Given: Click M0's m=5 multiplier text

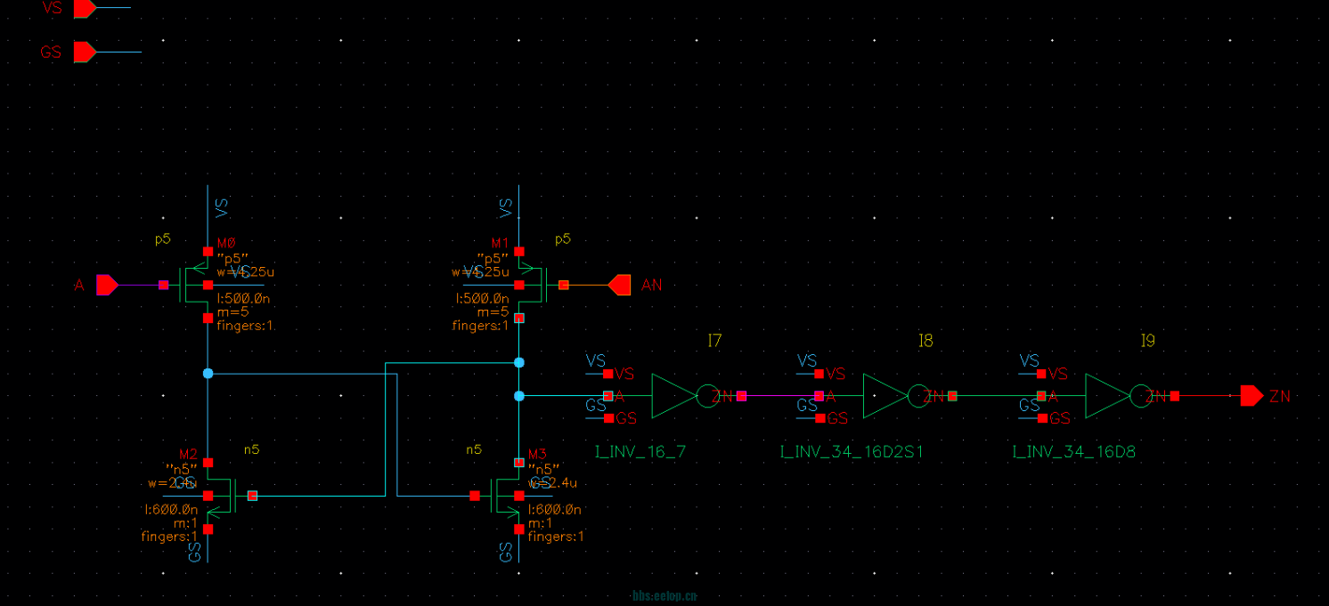Looking at the screenshot, I should pos(232,312).
